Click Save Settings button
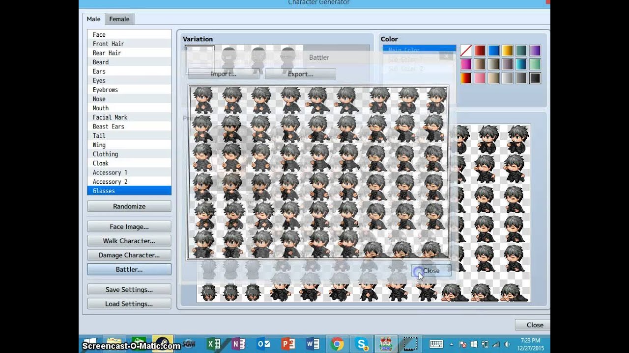The image size is (629, 353). coord(129,289)
